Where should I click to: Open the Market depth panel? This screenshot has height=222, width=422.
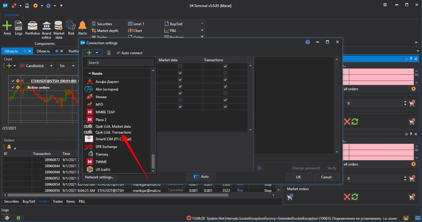point(105,31)
